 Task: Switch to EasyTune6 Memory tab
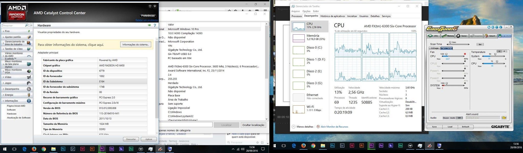point(448,36)
